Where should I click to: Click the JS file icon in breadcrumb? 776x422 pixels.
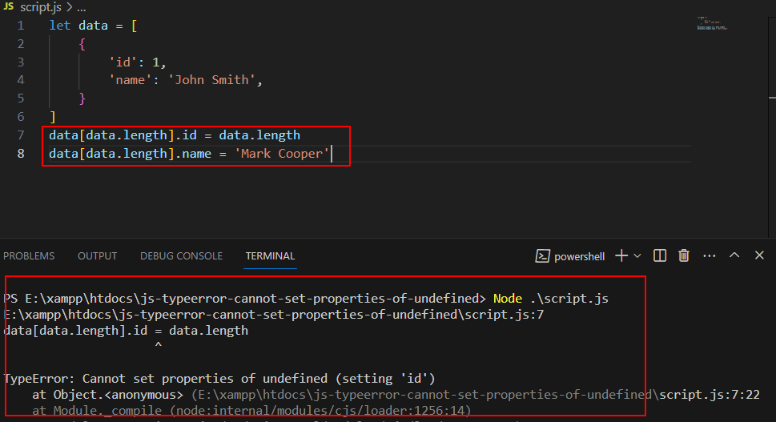pyautogui.click(x=9, y=7)
